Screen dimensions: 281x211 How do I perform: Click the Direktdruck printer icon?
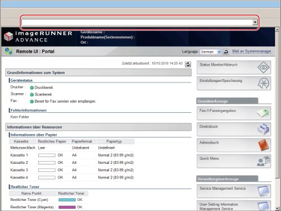point(264,129)
